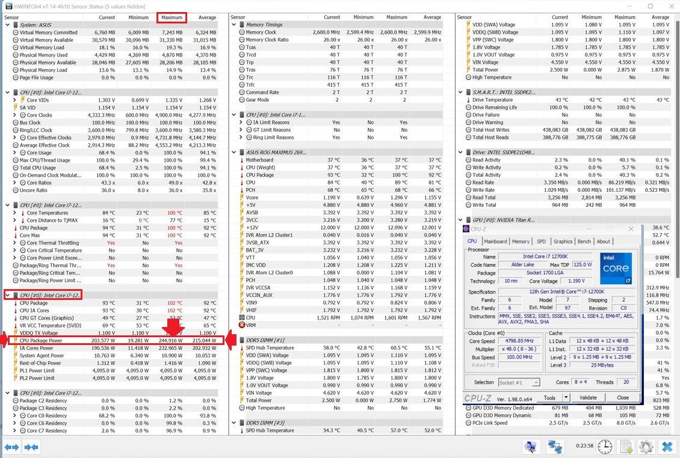Switch to the Mainboard tab in CPU-Z
This screenshot has width=680, height=458.
(495, 242)
